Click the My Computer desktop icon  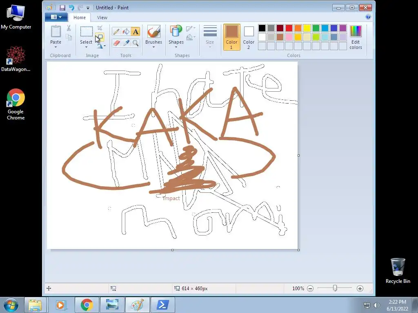coord(16,17)
